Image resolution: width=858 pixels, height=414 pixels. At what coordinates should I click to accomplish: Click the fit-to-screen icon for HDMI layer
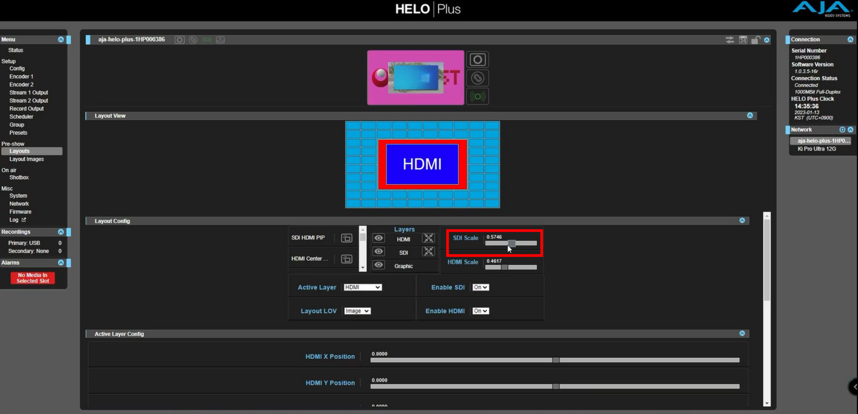tap(428, 239)
